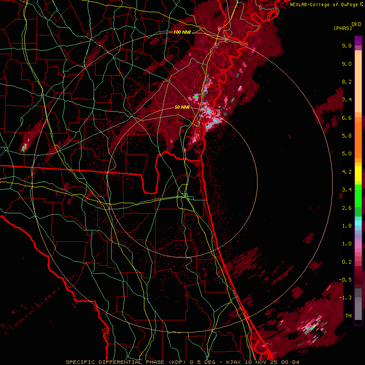Screen dimensions: 365x365
Task: Click the 3.4 color scale value
Action: point(347,190)
